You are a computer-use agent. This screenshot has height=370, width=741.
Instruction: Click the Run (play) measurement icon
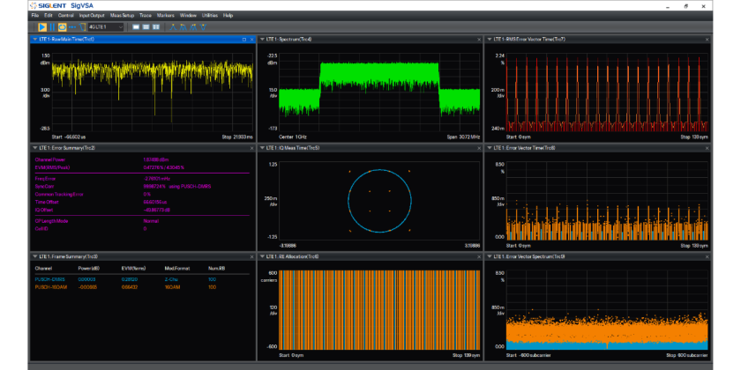(41, 27)
